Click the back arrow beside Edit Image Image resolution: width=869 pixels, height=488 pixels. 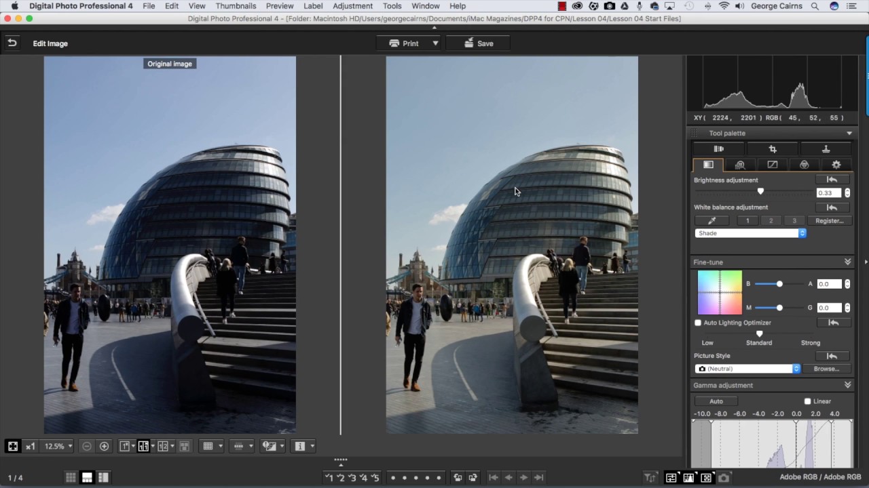(12, 43)
